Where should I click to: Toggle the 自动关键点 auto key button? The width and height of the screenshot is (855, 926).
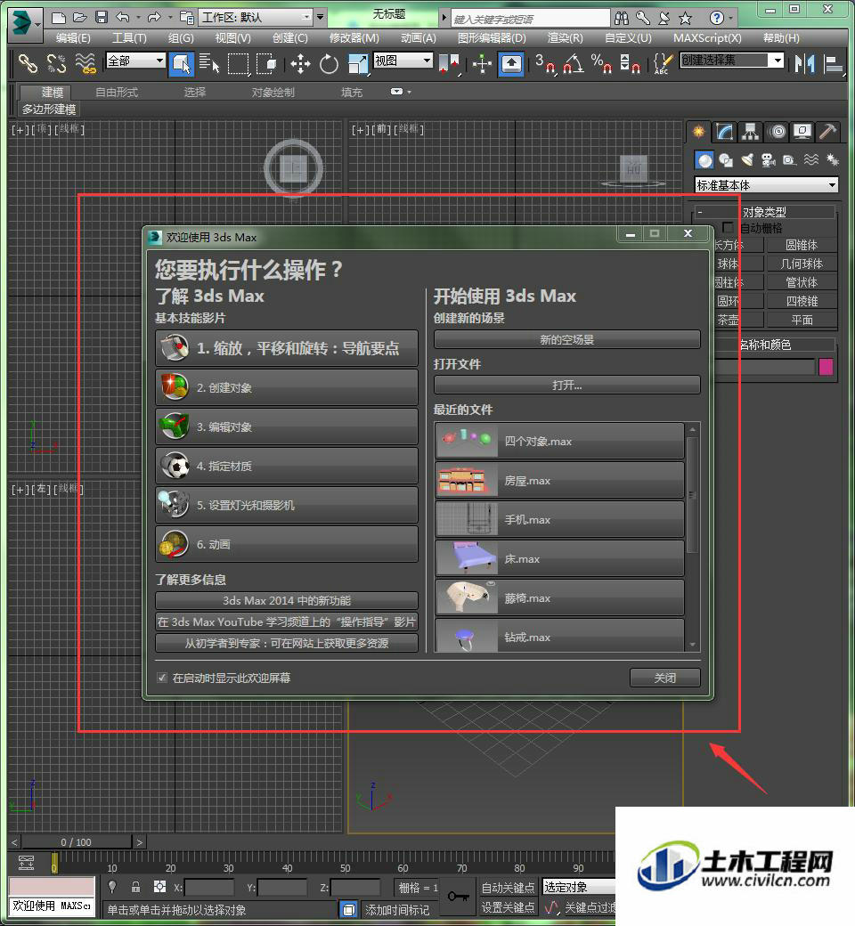click(x=508, y=887)
